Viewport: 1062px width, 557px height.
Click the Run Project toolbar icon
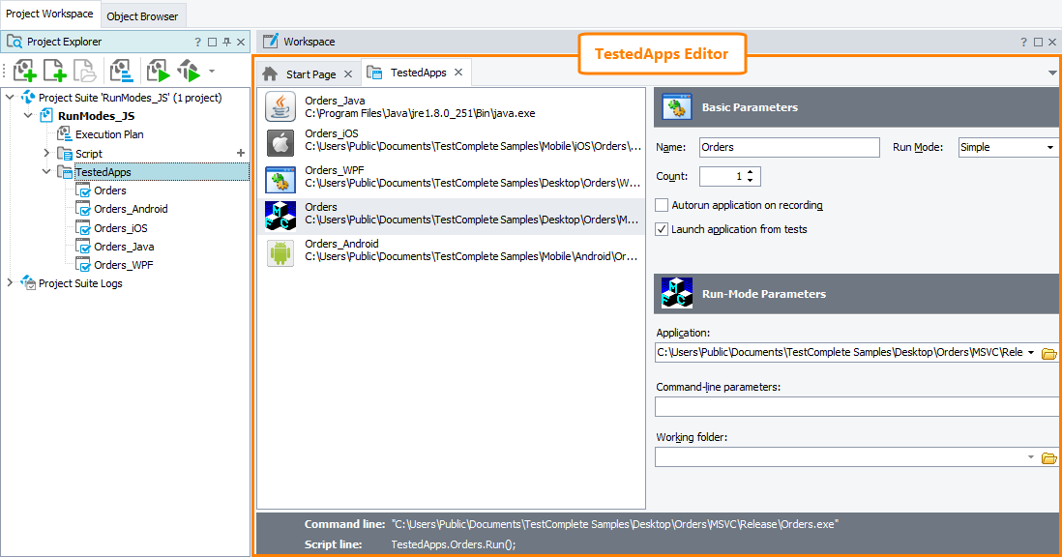(x=158, y=71)
